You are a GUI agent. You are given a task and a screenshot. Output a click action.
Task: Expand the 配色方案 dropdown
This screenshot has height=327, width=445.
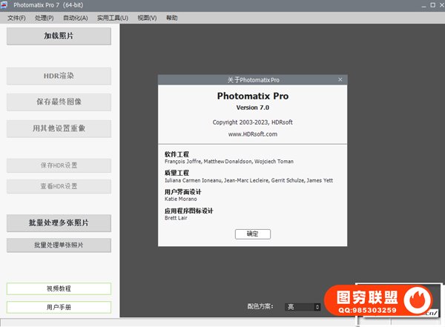303,306
